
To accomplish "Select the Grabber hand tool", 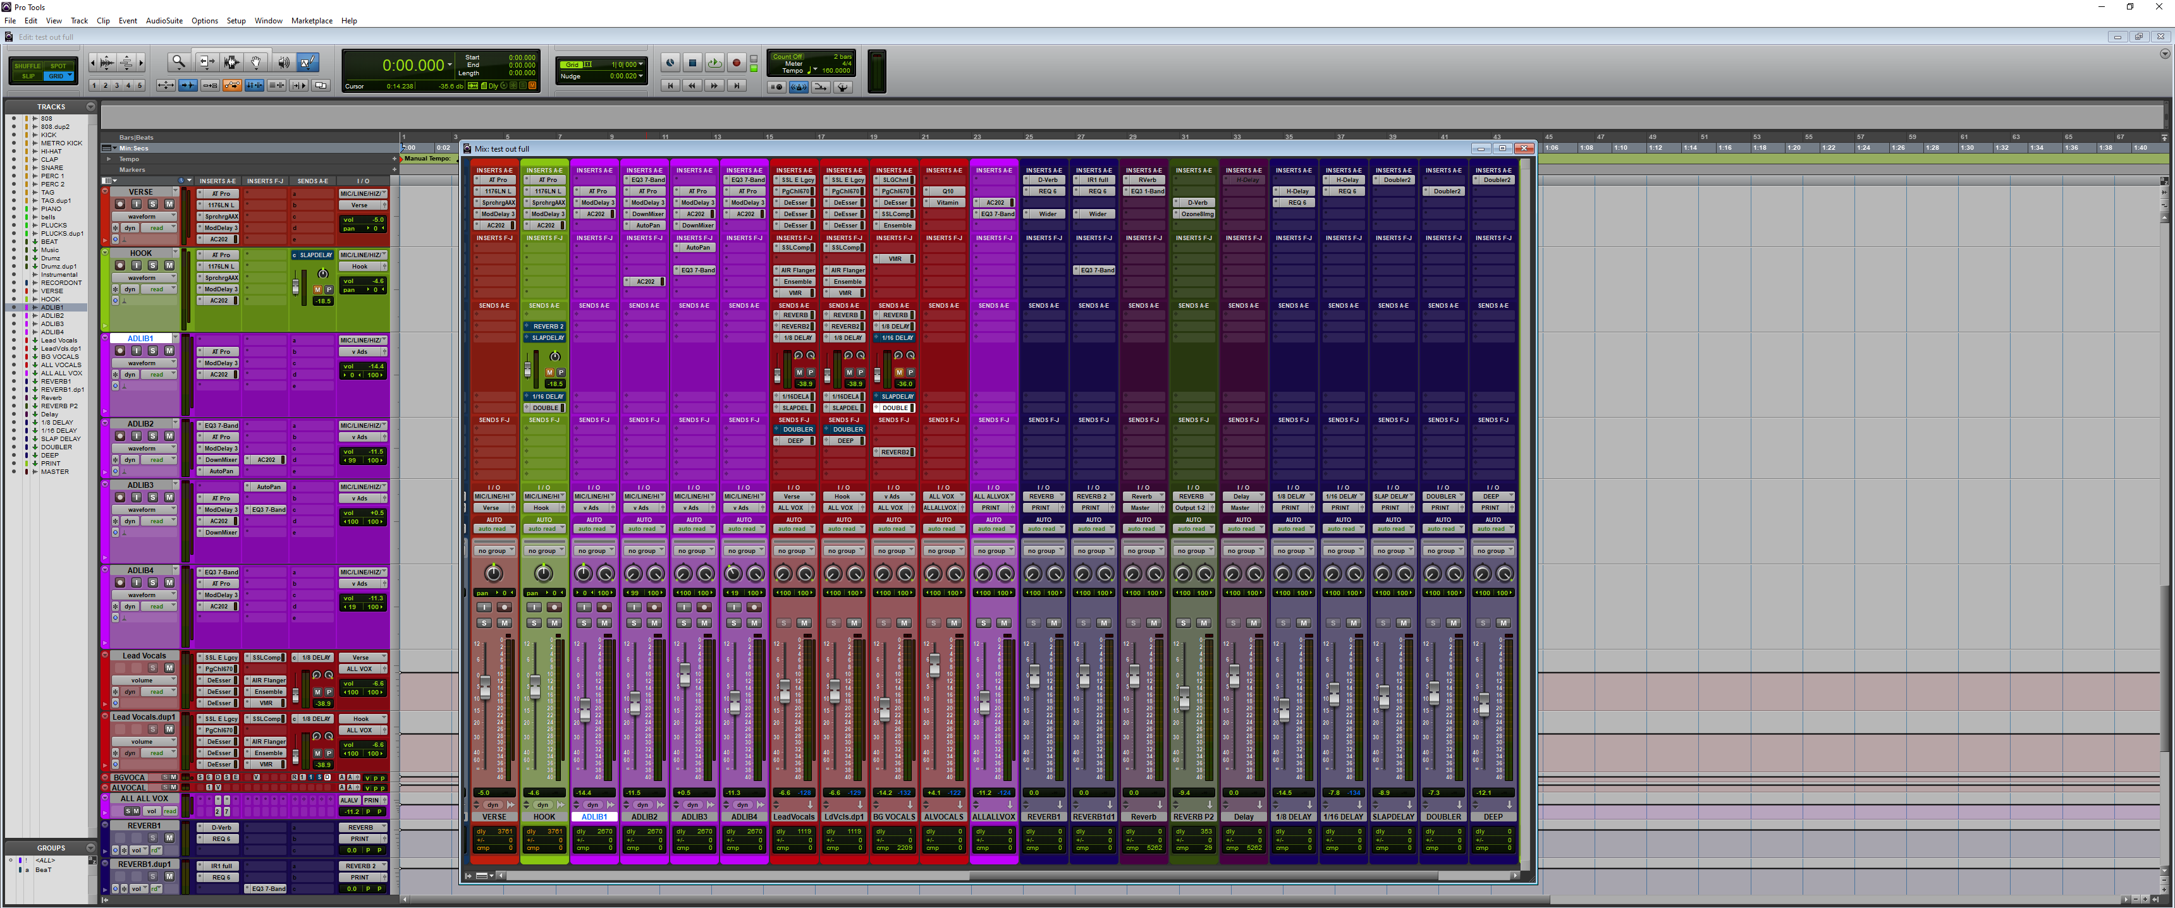I will click(x=257, y=63).
